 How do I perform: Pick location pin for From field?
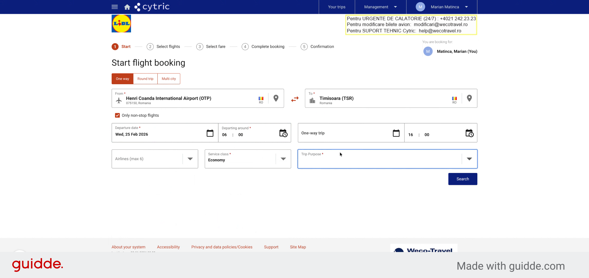[x=276, y=98]
